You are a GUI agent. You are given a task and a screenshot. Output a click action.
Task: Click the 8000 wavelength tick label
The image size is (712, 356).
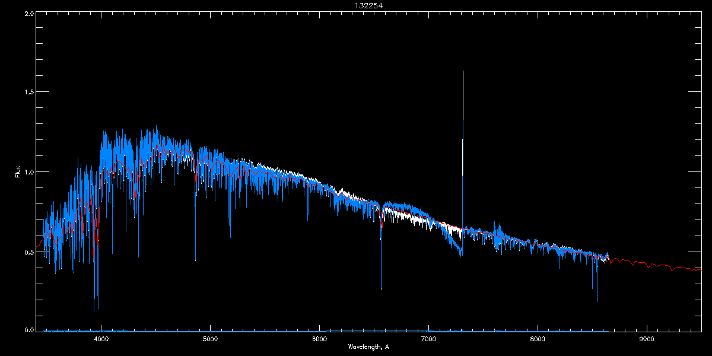click(x=538, y=339)
